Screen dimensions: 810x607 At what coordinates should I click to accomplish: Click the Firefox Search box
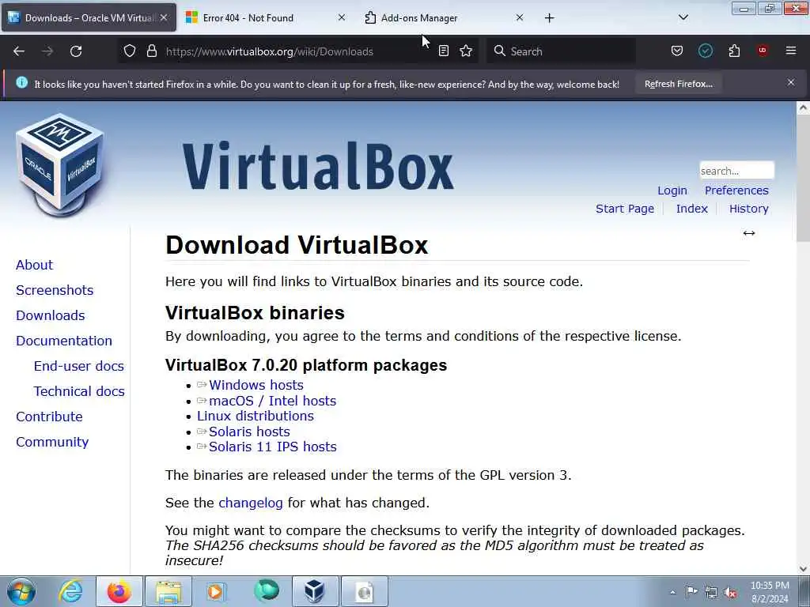(x=562, y=51)
